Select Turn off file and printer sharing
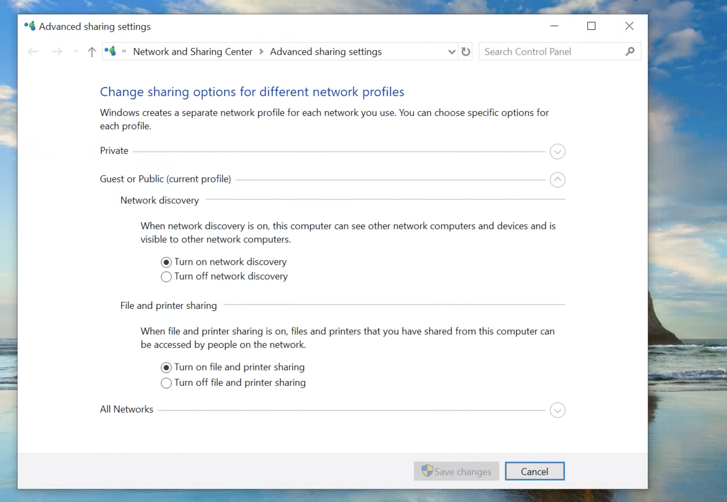Screen dimensions: 727x502 pyautogui.click(x=166, y=383)
